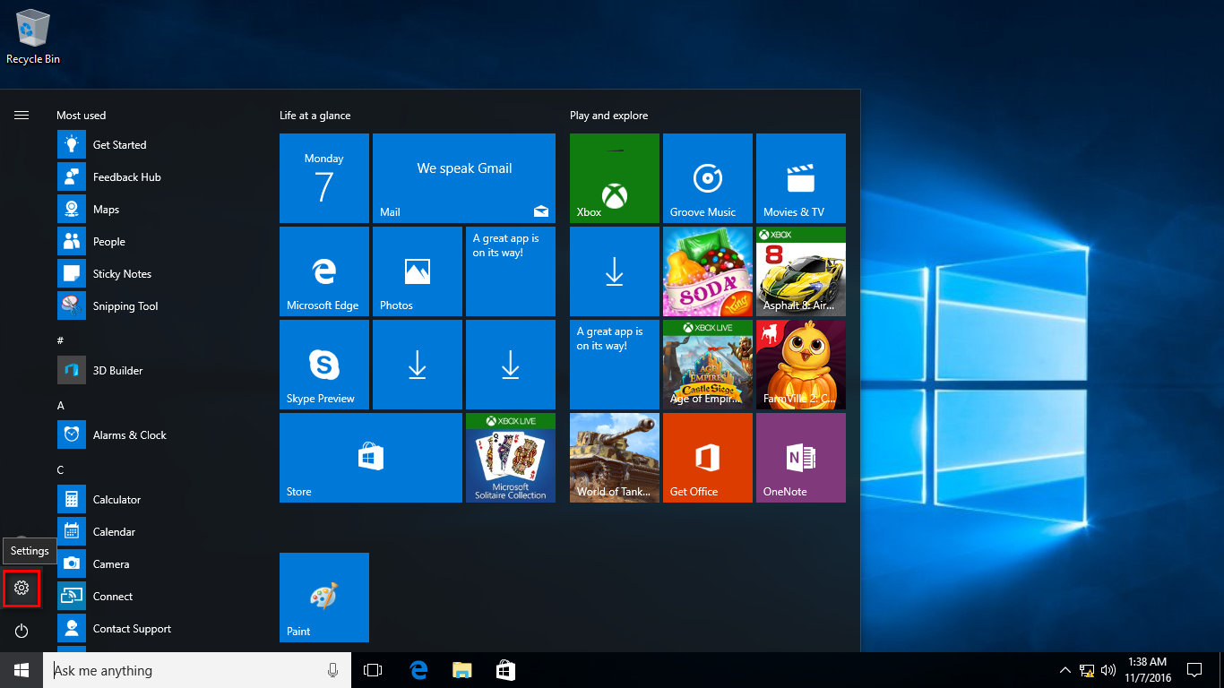Image resolution: width=1224 pixels, height=688 pixels.
Task: Open the Monday 7 calendar tile
Action: (324, 178)
